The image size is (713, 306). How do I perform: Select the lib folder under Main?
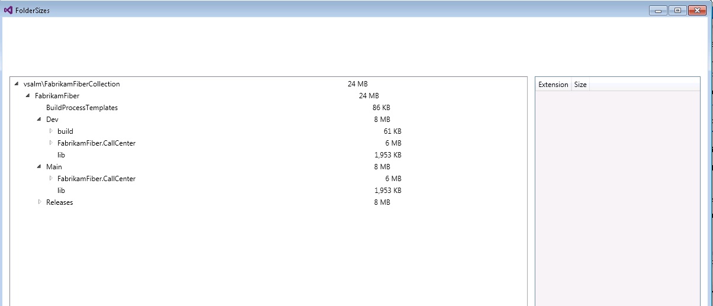pos(61,191)
